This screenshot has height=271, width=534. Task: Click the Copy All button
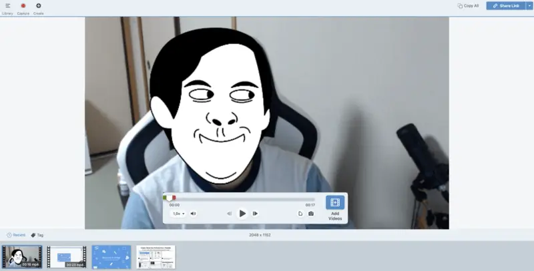coord(468,6)
